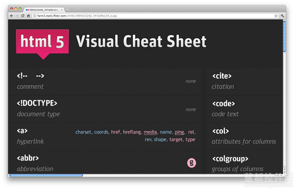Viewport: 294px width, 188px height.
Task: Click the pink circular g badge
Action: [192, 163]
